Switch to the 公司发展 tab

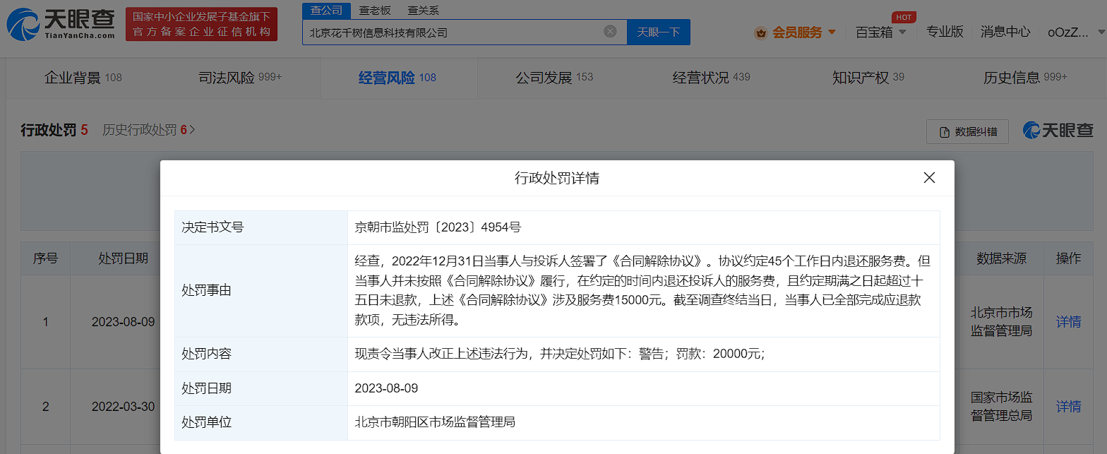(554, 78)
